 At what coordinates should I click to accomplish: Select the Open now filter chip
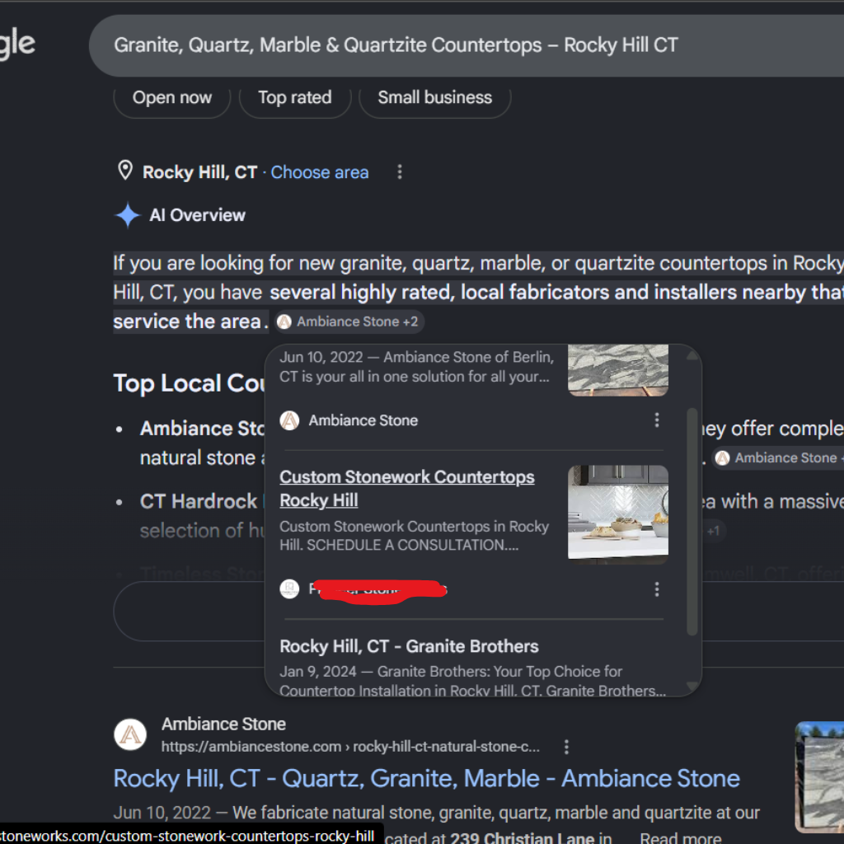pos(171,97)
